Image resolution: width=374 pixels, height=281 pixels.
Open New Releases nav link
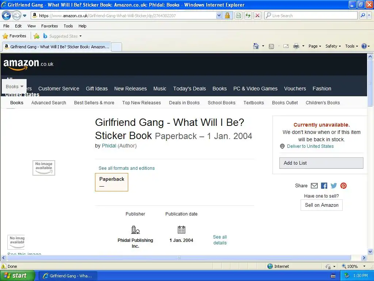coord(130,89)
